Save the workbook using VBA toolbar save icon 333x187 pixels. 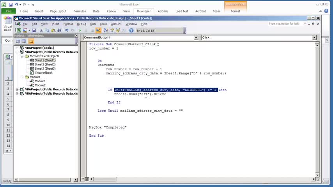click(34, 30)
